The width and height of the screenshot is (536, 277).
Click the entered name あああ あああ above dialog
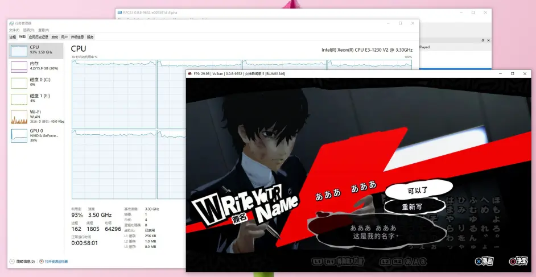tap(345, 189)
